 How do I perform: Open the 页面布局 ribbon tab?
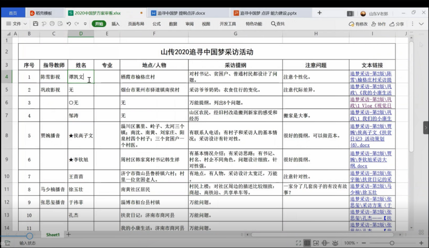coord(136,24)
